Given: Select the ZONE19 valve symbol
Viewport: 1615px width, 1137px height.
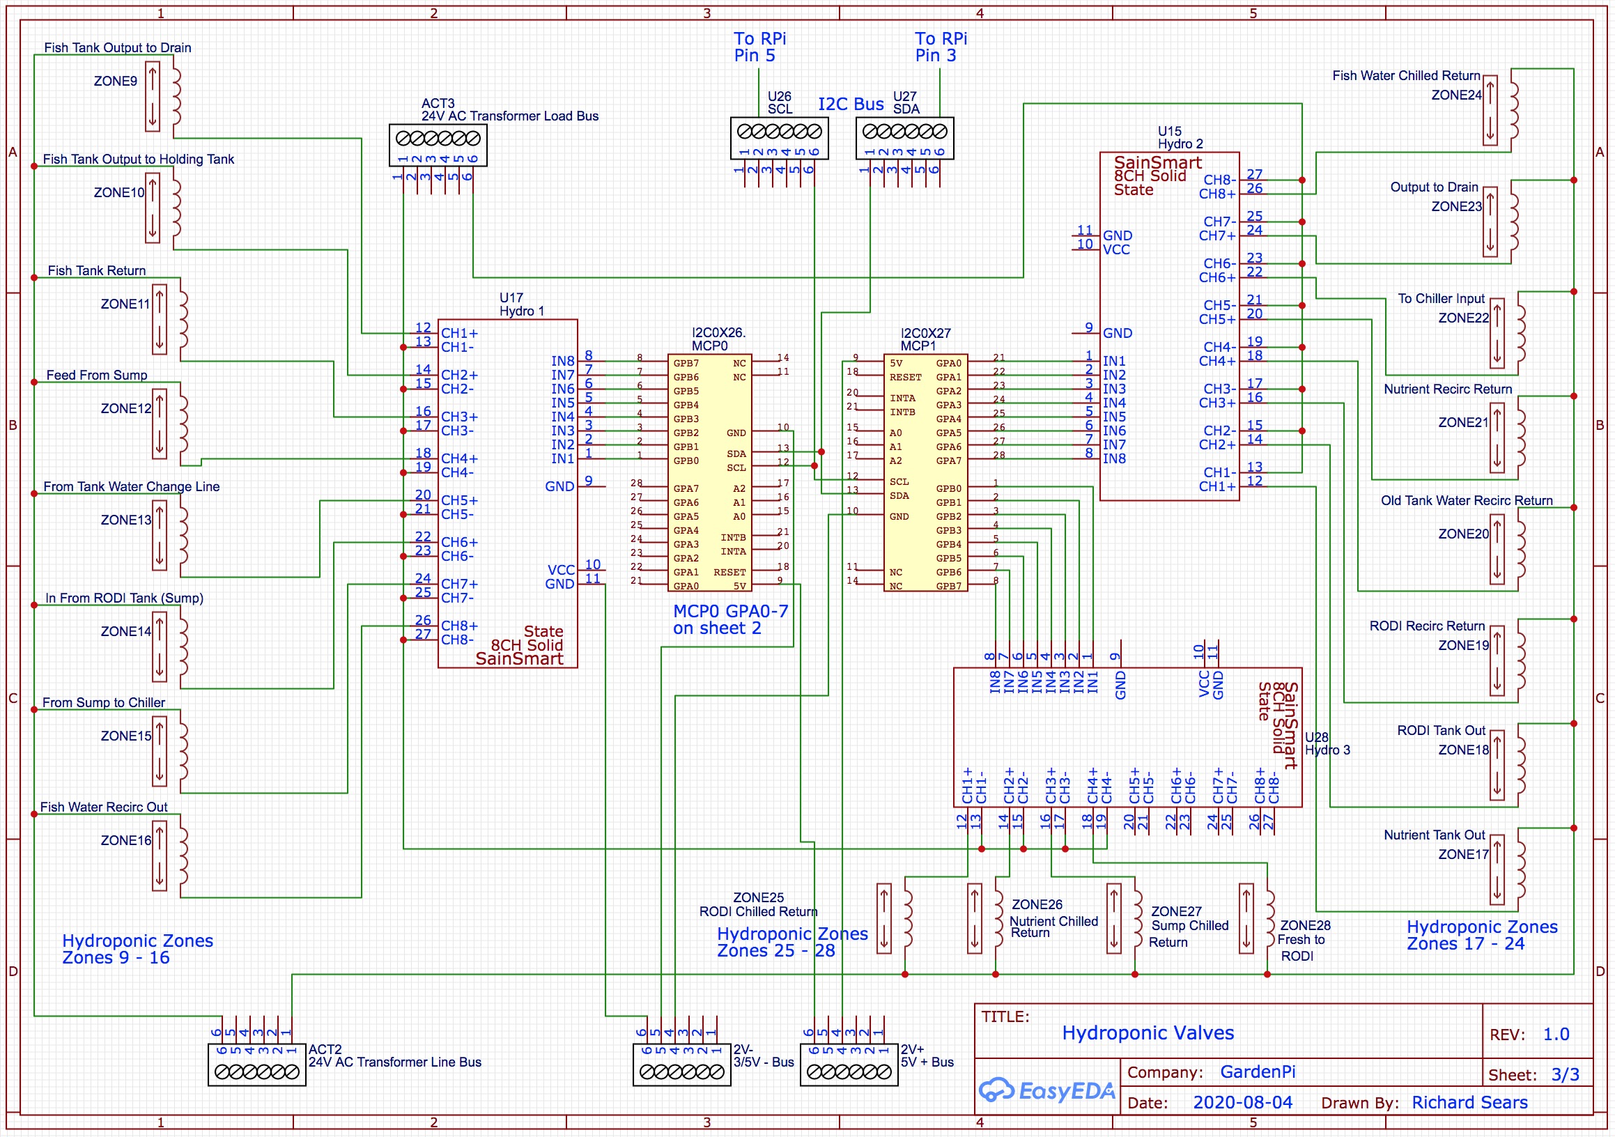Looking at the screenshot, I should click(x=1509, y=661).
